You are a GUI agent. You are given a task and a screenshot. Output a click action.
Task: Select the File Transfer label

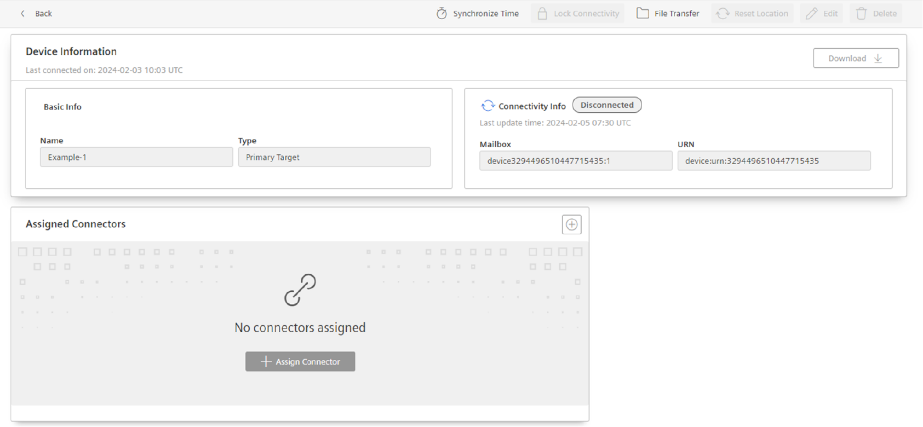click(677, 14)
